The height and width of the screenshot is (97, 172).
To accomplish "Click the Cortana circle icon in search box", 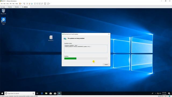I will pyautogui.click(x=6, y=93).
